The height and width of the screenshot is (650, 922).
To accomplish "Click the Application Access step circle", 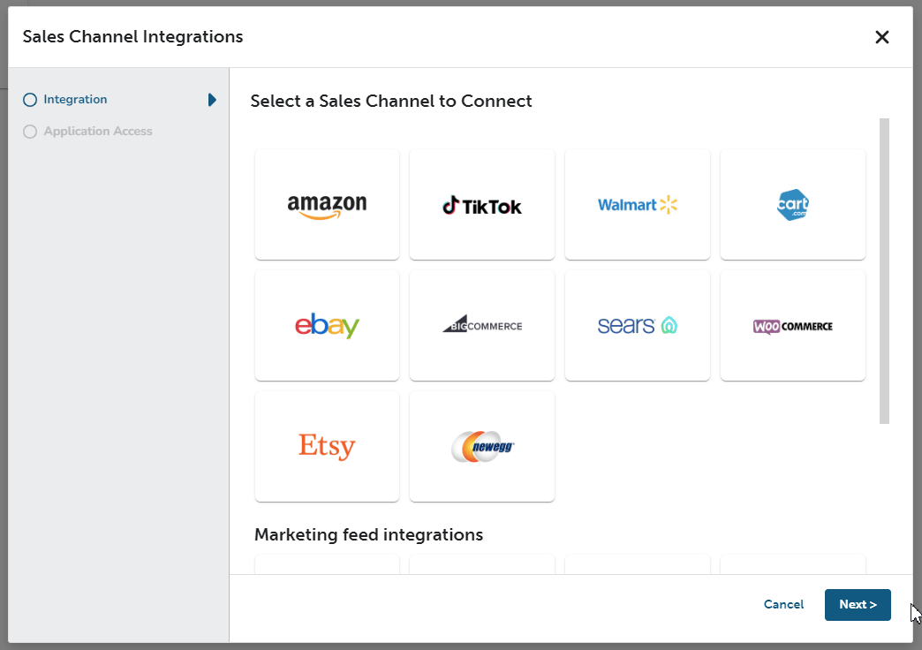I will coord(29,131).
